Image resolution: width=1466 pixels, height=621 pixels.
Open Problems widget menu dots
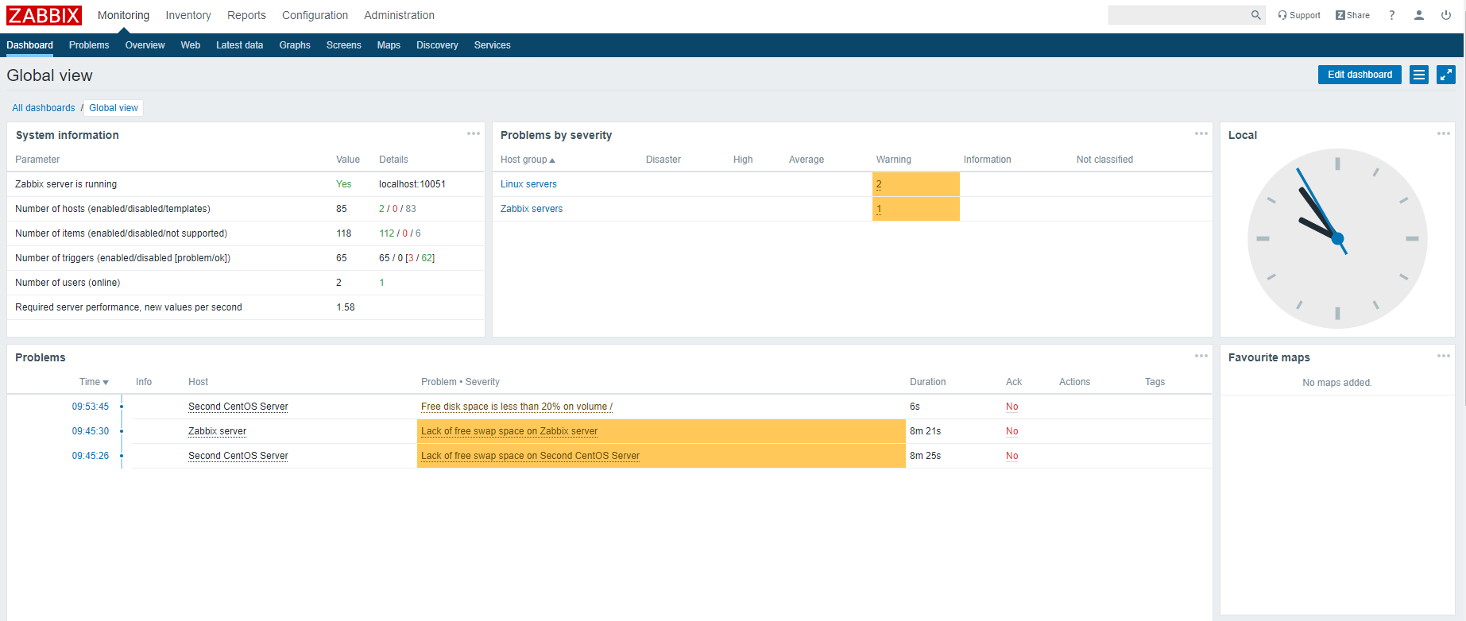click(1201, 356)
